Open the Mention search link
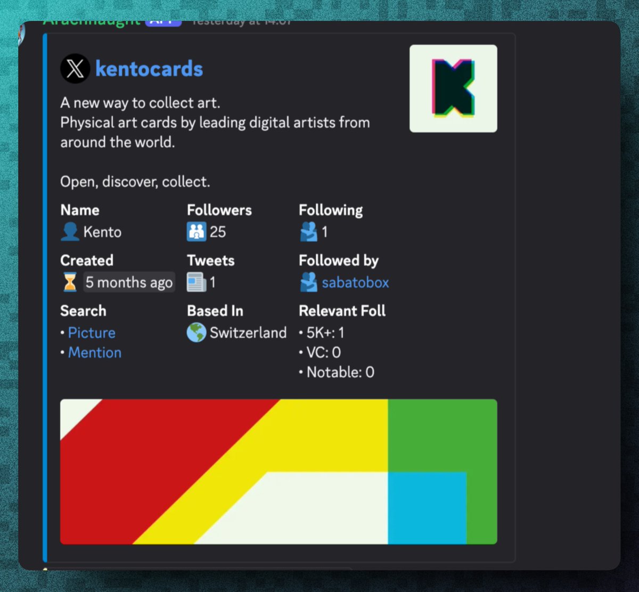The width and height of the screenshot is (639, 592). click(95, 353)
